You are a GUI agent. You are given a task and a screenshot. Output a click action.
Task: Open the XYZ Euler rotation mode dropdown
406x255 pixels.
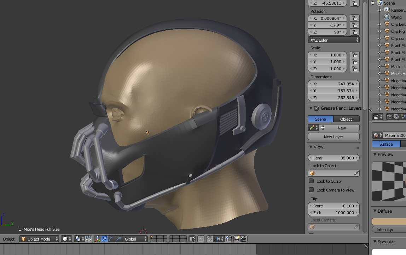[x=333, y=40]
